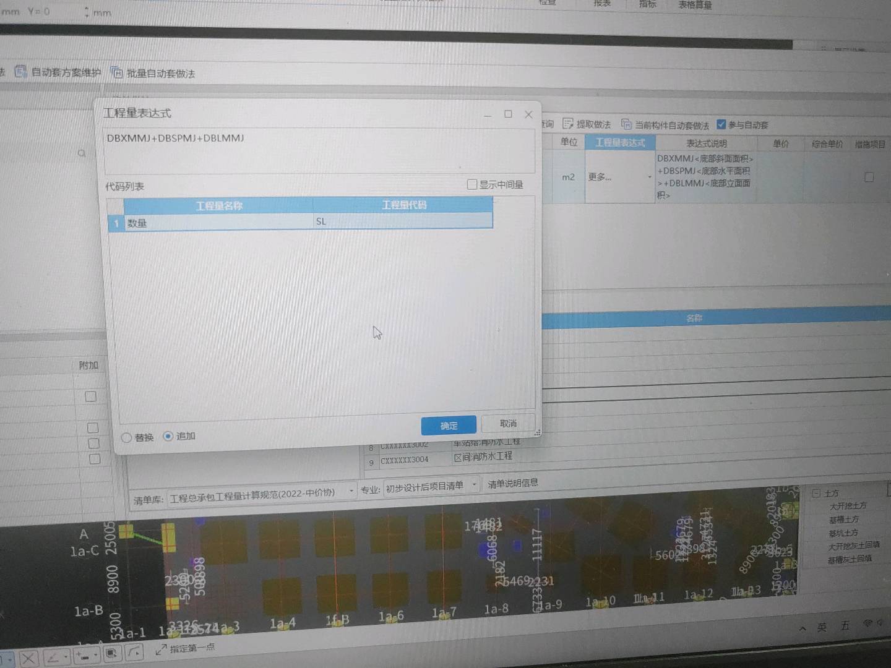Tick the 措施项目 checkbox in table row
This screenshot has width=891, height=668.
[869, 178]
